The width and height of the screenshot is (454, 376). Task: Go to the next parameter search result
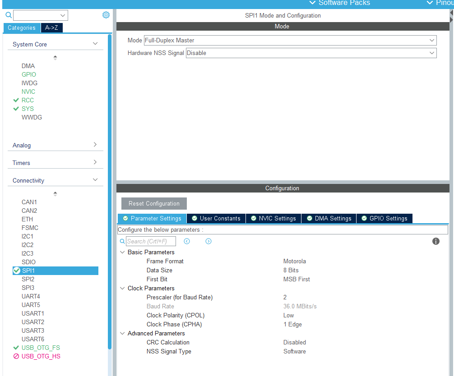(x=208, y=241)
